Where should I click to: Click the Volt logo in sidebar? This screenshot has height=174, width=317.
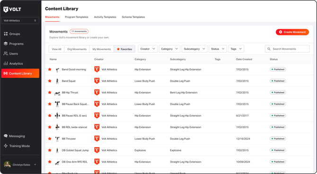click(x=12, y=9)
